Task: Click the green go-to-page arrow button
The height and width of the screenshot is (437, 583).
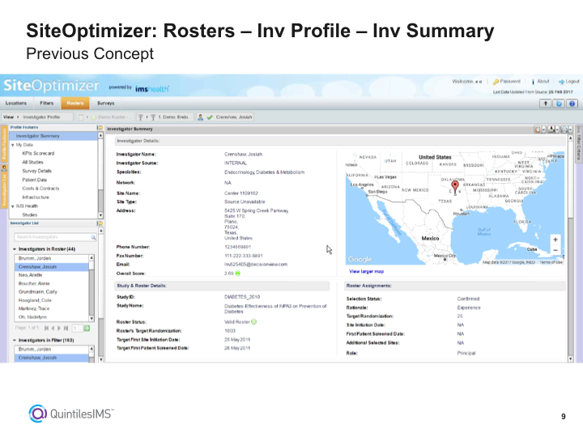Action: [x=87, y=328]
